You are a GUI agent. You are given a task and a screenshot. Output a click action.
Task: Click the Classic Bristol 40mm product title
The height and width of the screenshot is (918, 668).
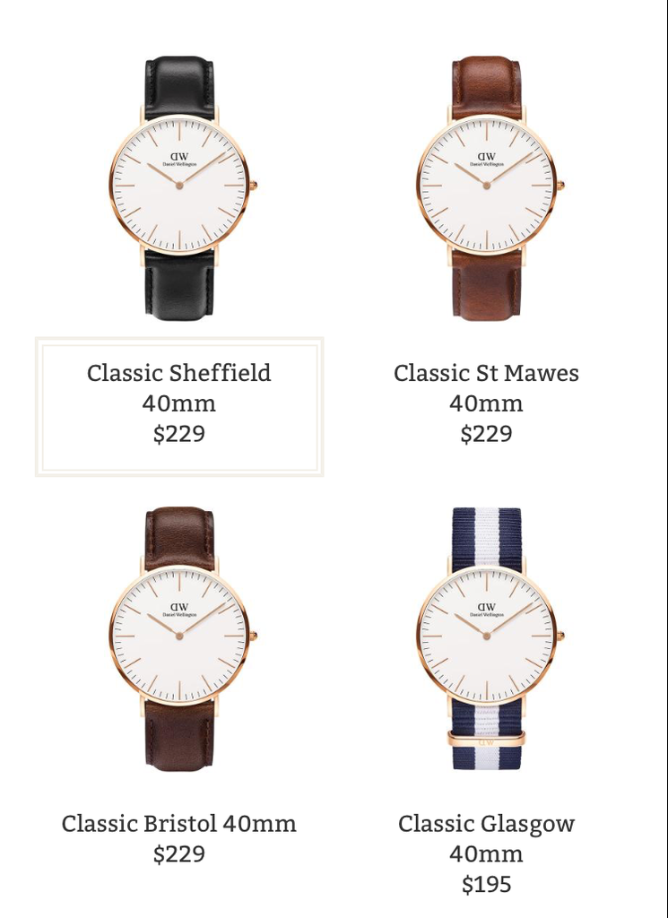179,824
